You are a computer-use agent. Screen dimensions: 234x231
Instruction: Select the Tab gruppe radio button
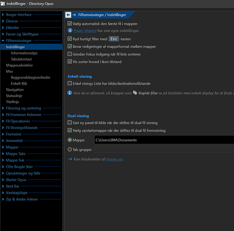70,149
